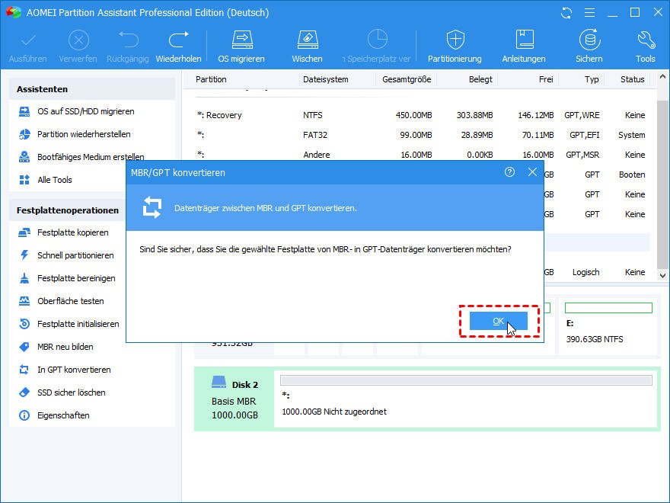Click the Rückgängig undo icon
The width and height of the screenshot is (670, 503).
[x=128, y=40]
